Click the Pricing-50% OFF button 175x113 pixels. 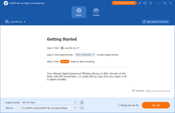pyautogui.click(x=124, y=3)
